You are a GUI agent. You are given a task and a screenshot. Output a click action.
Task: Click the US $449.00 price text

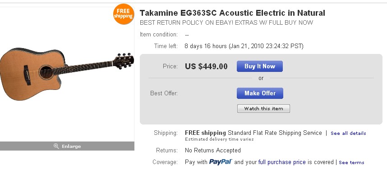tap(206, 67)
